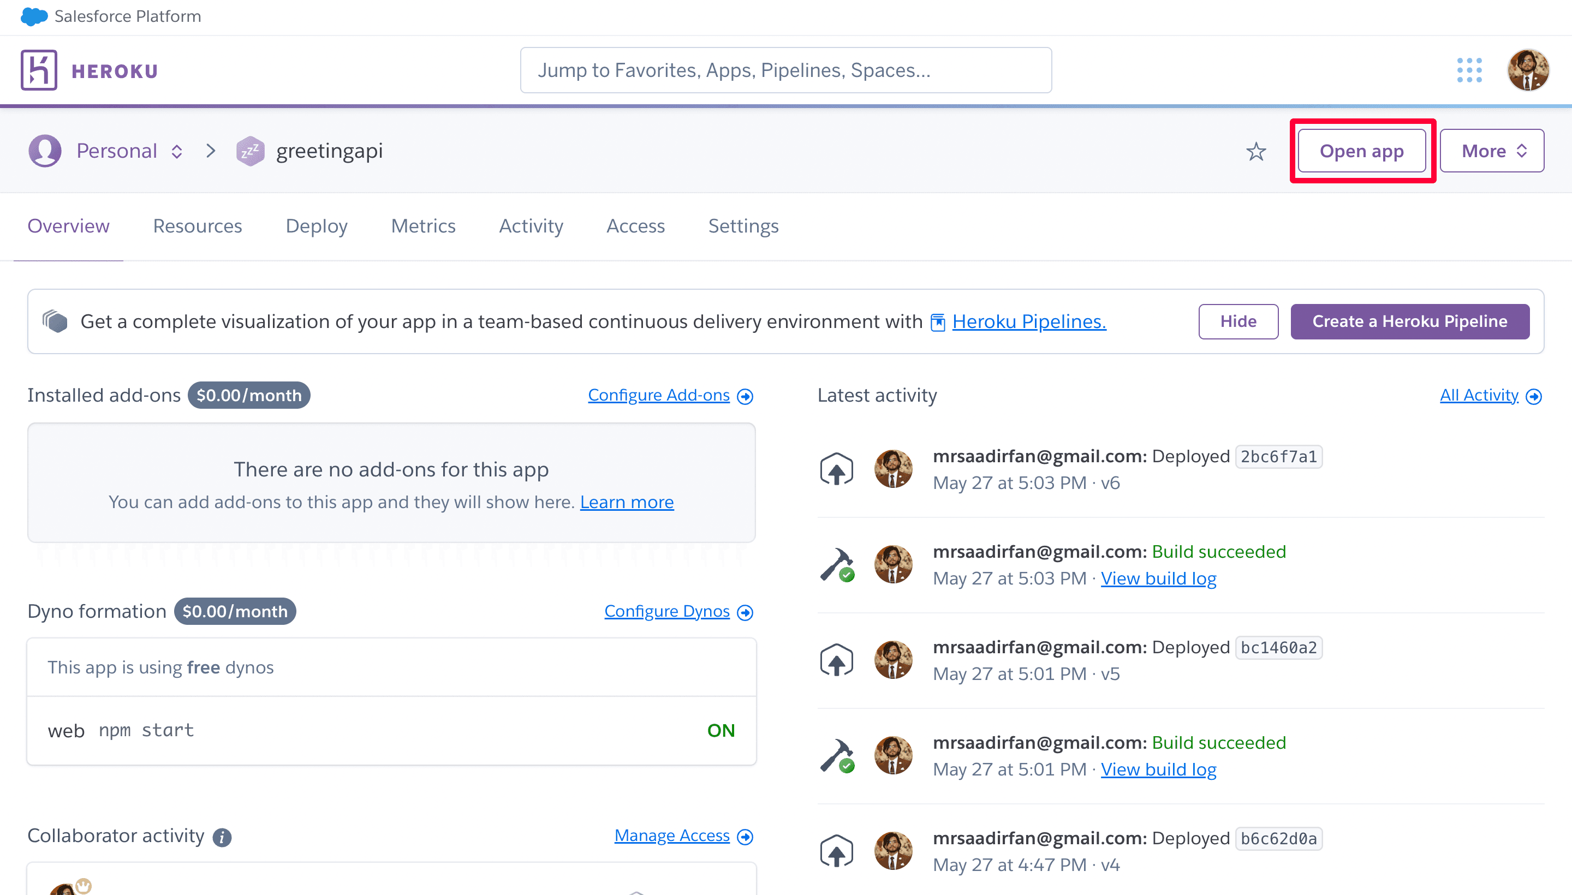Learn more about add-ons
Screen dimensions: 1572x895
[627, 501]
